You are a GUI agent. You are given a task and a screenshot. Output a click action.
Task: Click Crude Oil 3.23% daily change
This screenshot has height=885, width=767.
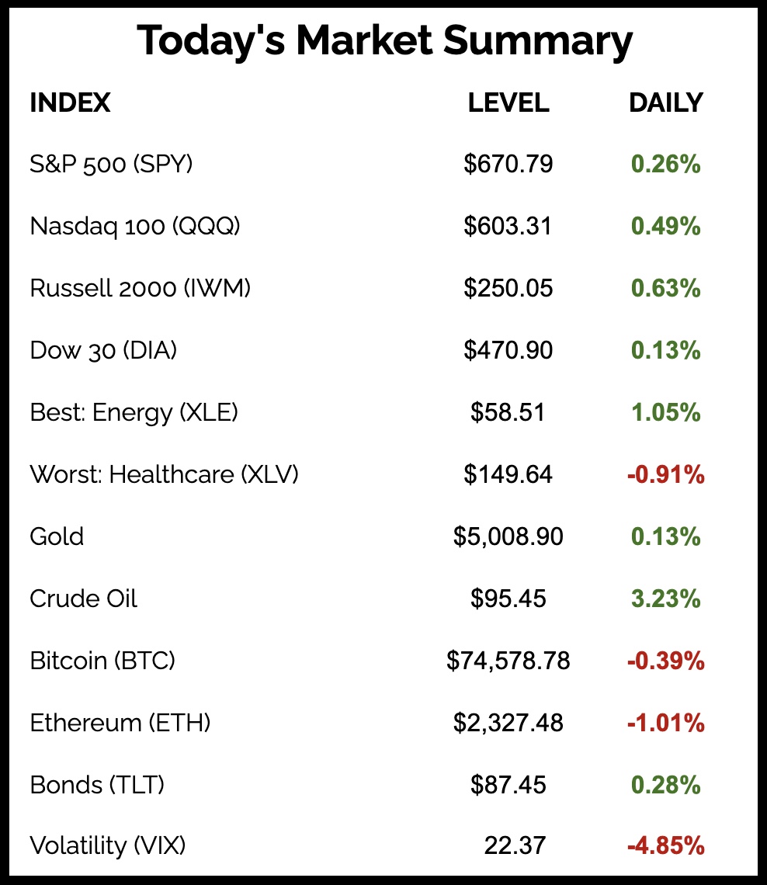point(665,599)
